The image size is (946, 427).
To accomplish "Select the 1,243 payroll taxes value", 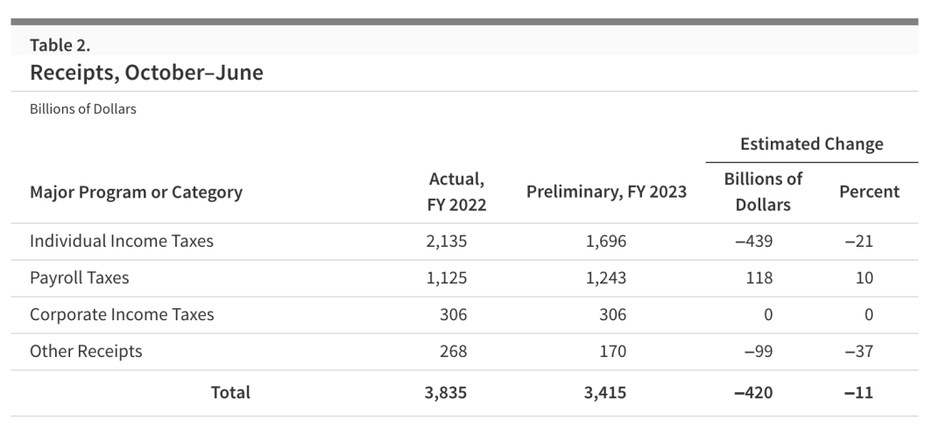I will pos(606,277).
